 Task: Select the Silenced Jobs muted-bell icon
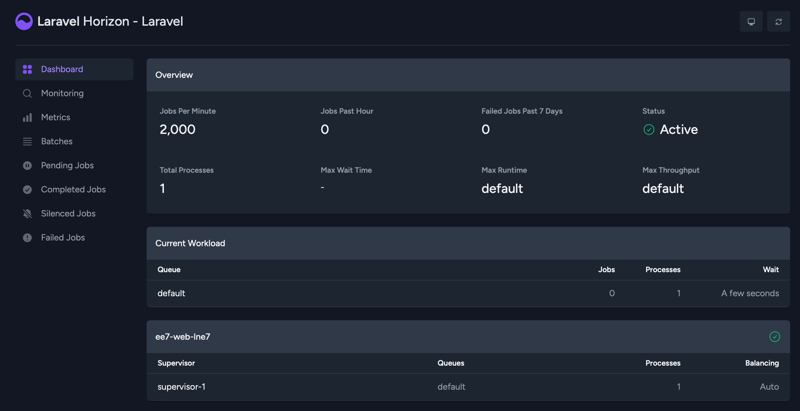[27, 213]
